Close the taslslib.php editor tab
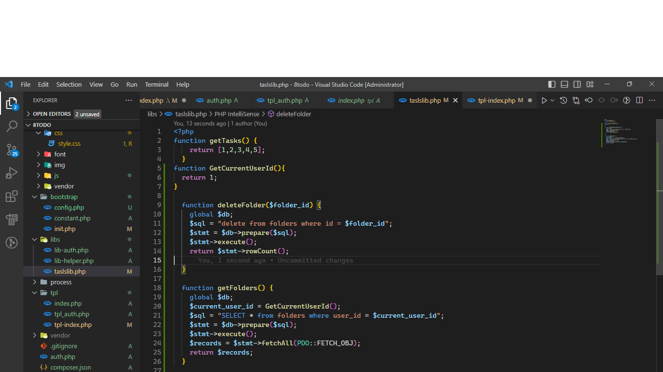Viewport: 663px width, 372px height. tap(455, 100)
